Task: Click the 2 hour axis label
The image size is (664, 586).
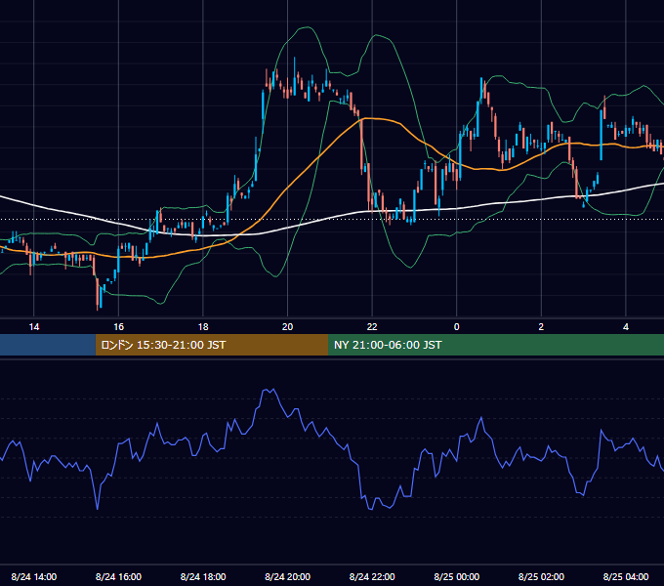Action: [x=541, y=327]
